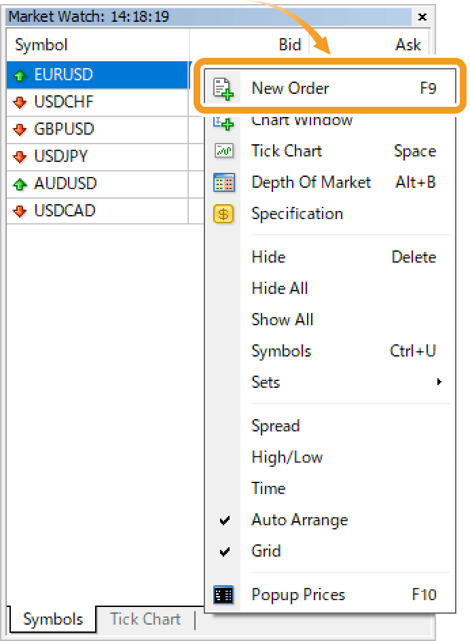Click the green up arrow beside EURUSD
The height and width of the screenshot is (641, 470).
tap(20, 76)
